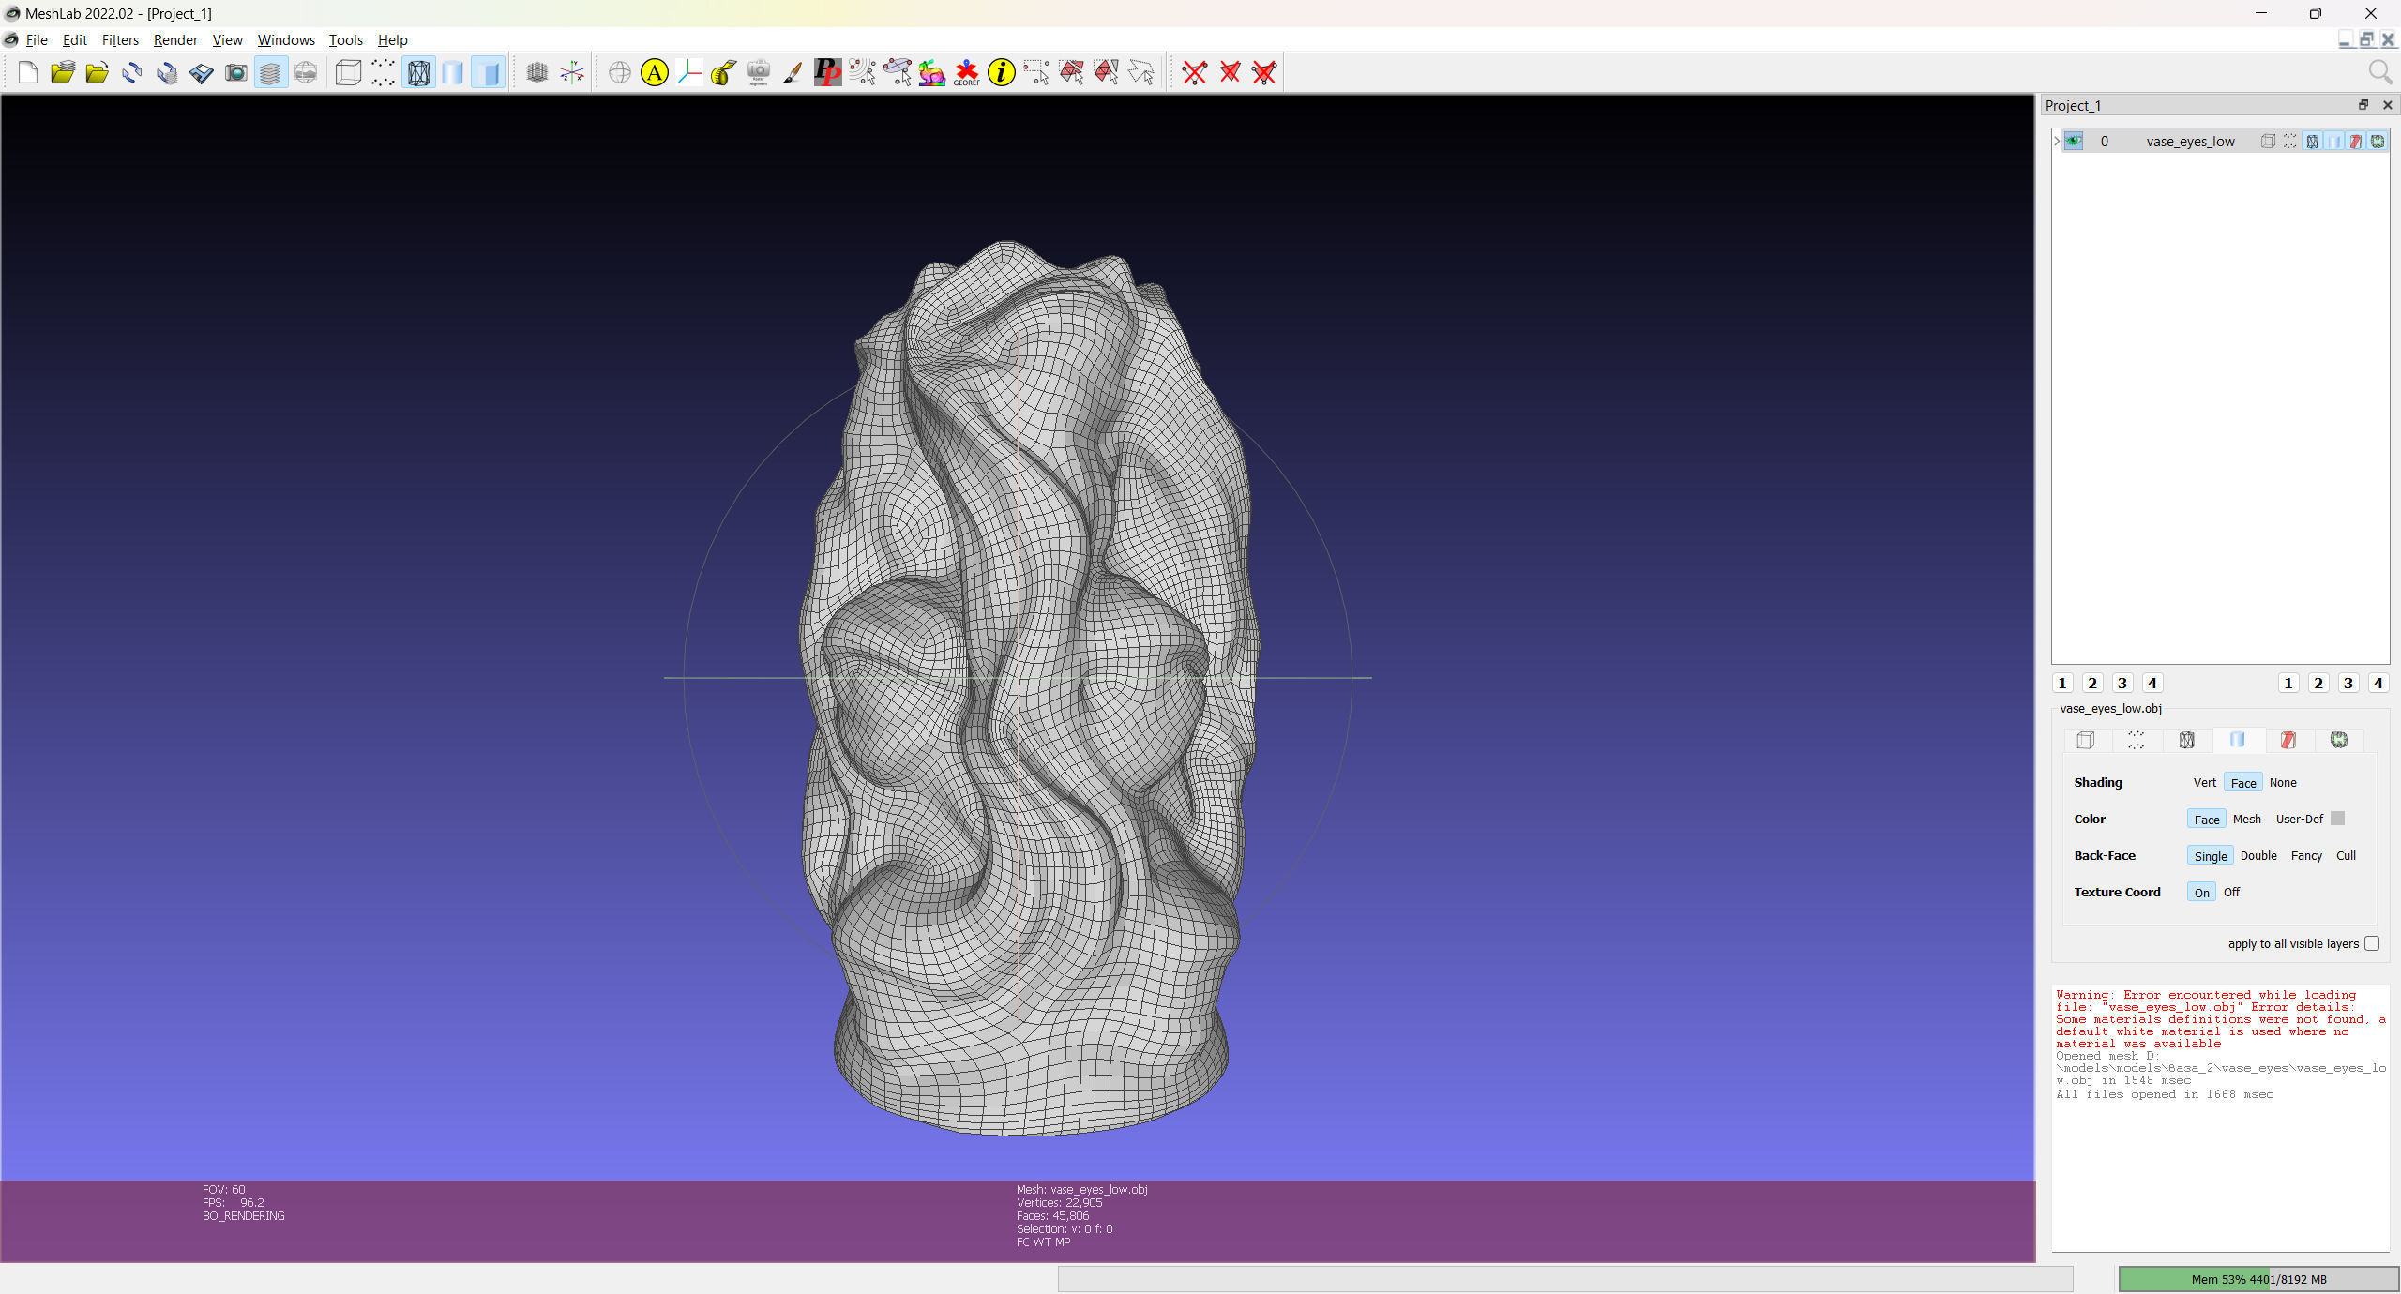2401x1294 pixels.
Task: Click the User-Def gray color swatch
Action: 2338,819
